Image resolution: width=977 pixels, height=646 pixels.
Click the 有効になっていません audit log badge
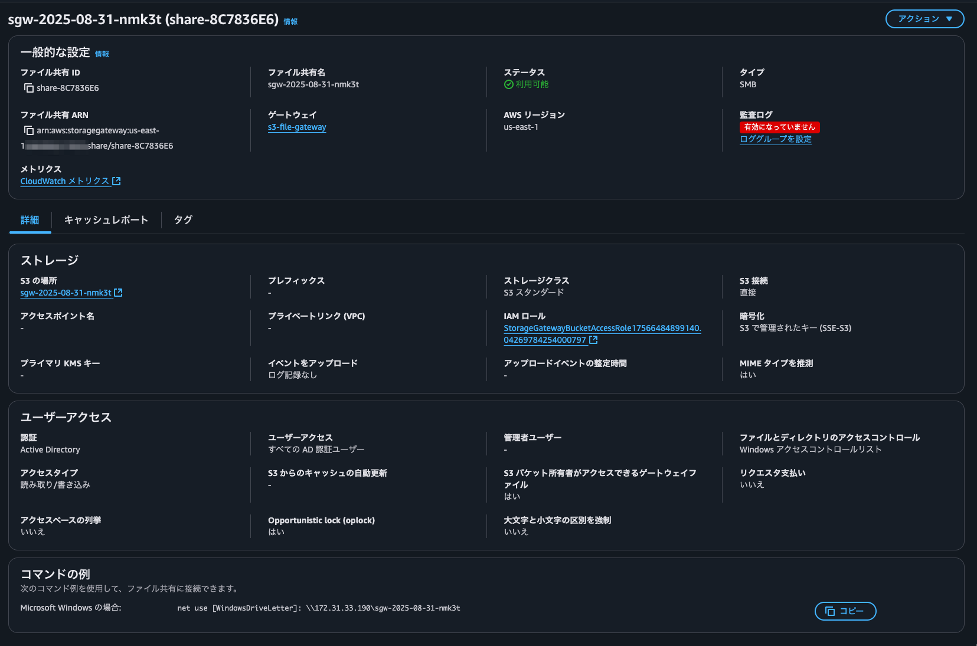tap(779, 127)
